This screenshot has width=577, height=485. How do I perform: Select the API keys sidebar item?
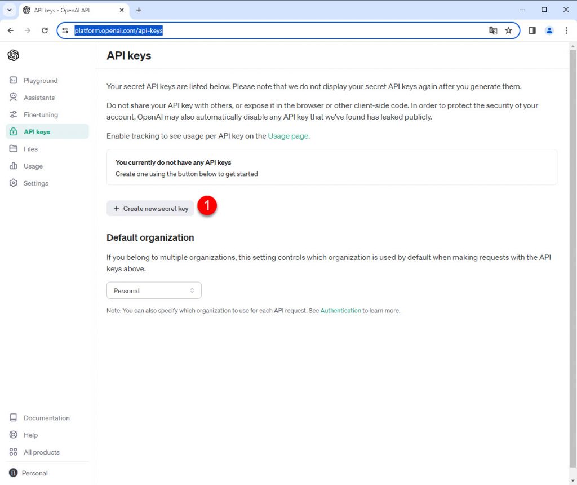pos(37,132)
